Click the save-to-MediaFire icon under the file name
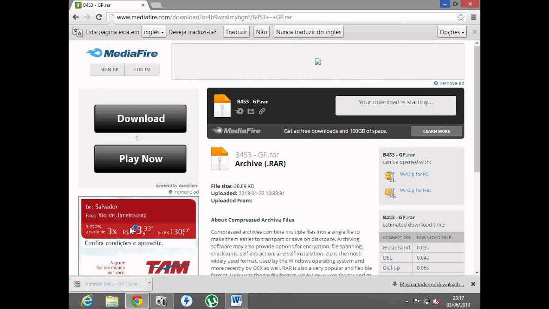Viewport: 549px width, 309px height. (239, 111)
